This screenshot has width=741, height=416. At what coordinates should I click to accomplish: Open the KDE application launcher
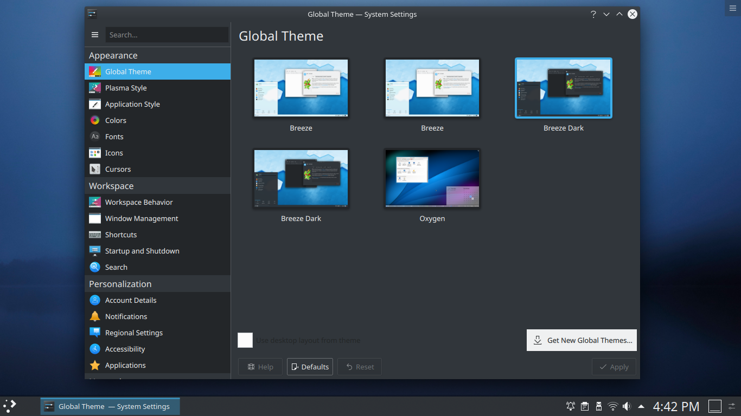[10, 406]
